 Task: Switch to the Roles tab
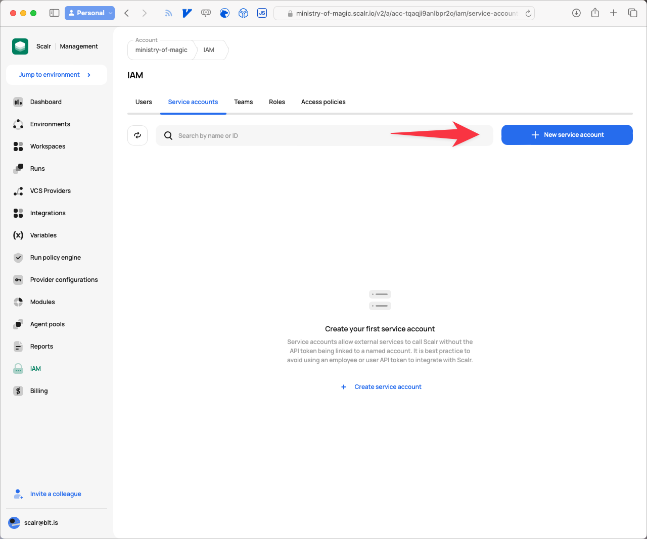[277, 102]
